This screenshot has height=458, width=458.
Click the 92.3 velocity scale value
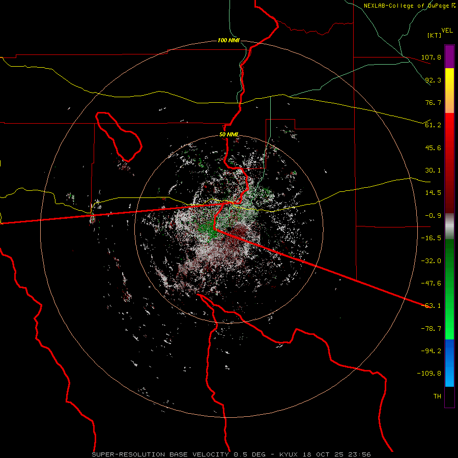(x=433, y=80)
